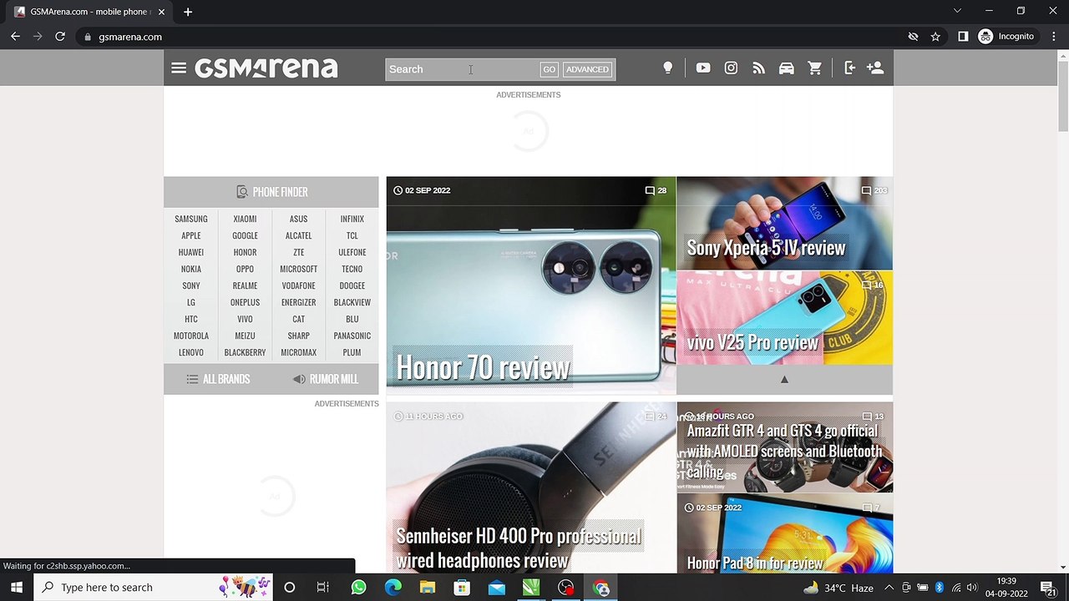The height and width of the screenshot is (601, 1069).
Task: Open Sennheiser HD 400 Pro headphones review
Action: click(531, 488)
